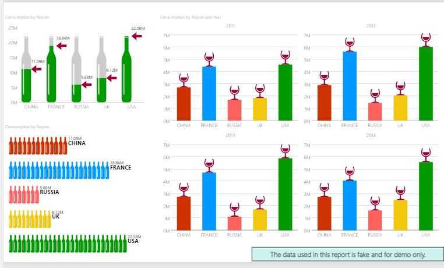
Task: Select wine glass above UK bar in 2014
Action: click(400, 193)
